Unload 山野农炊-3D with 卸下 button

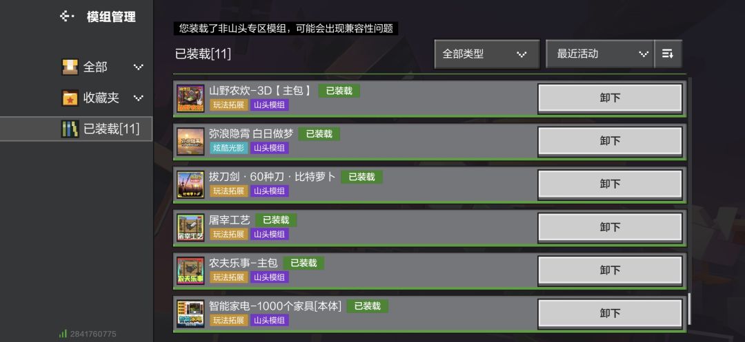tap(610, 98)
